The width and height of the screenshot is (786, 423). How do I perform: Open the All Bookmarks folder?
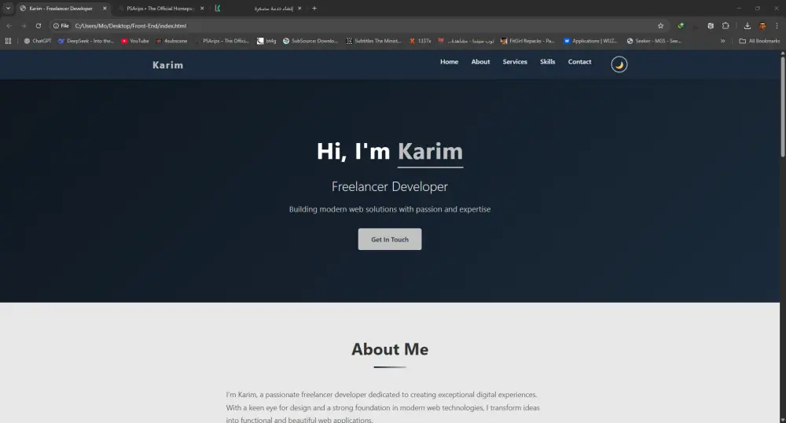click(x=759, y=41)
